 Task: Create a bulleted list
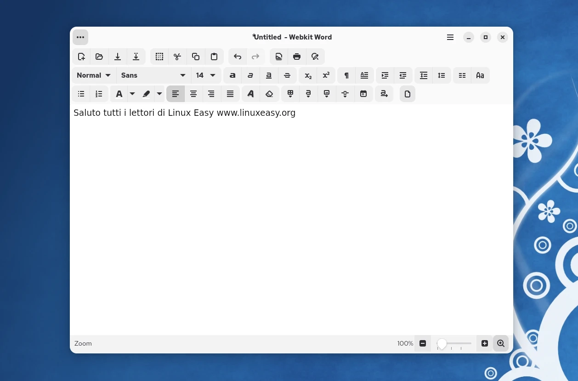tap(81, 94)
